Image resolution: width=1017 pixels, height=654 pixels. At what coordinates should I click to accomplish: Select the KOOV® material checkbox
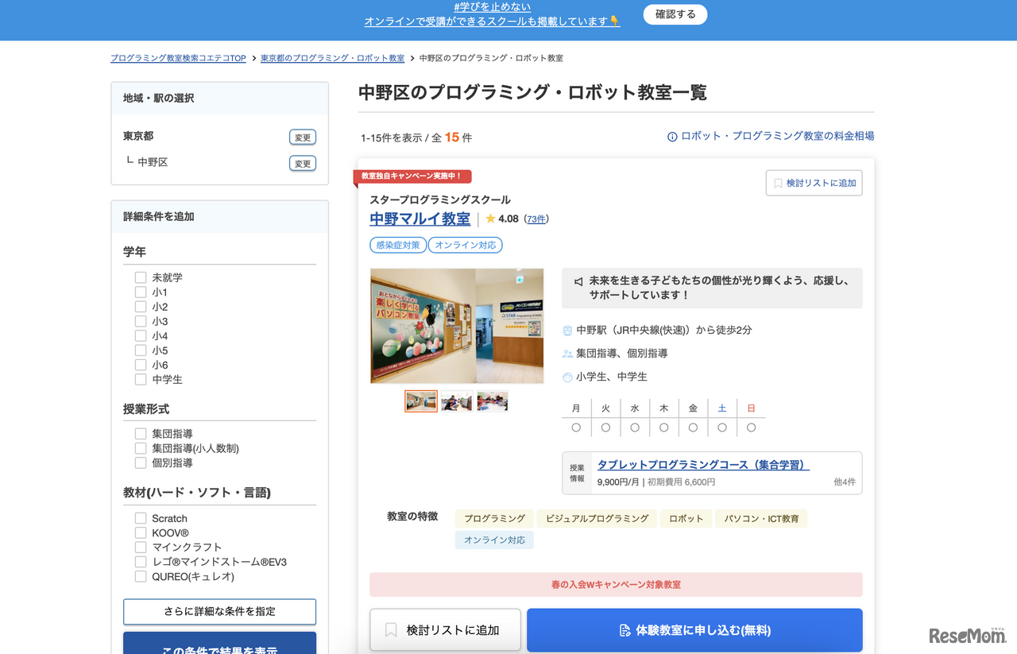click(141, 532)
